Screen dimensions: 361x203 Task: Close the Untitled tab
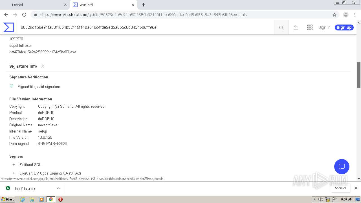pos(65,5)
